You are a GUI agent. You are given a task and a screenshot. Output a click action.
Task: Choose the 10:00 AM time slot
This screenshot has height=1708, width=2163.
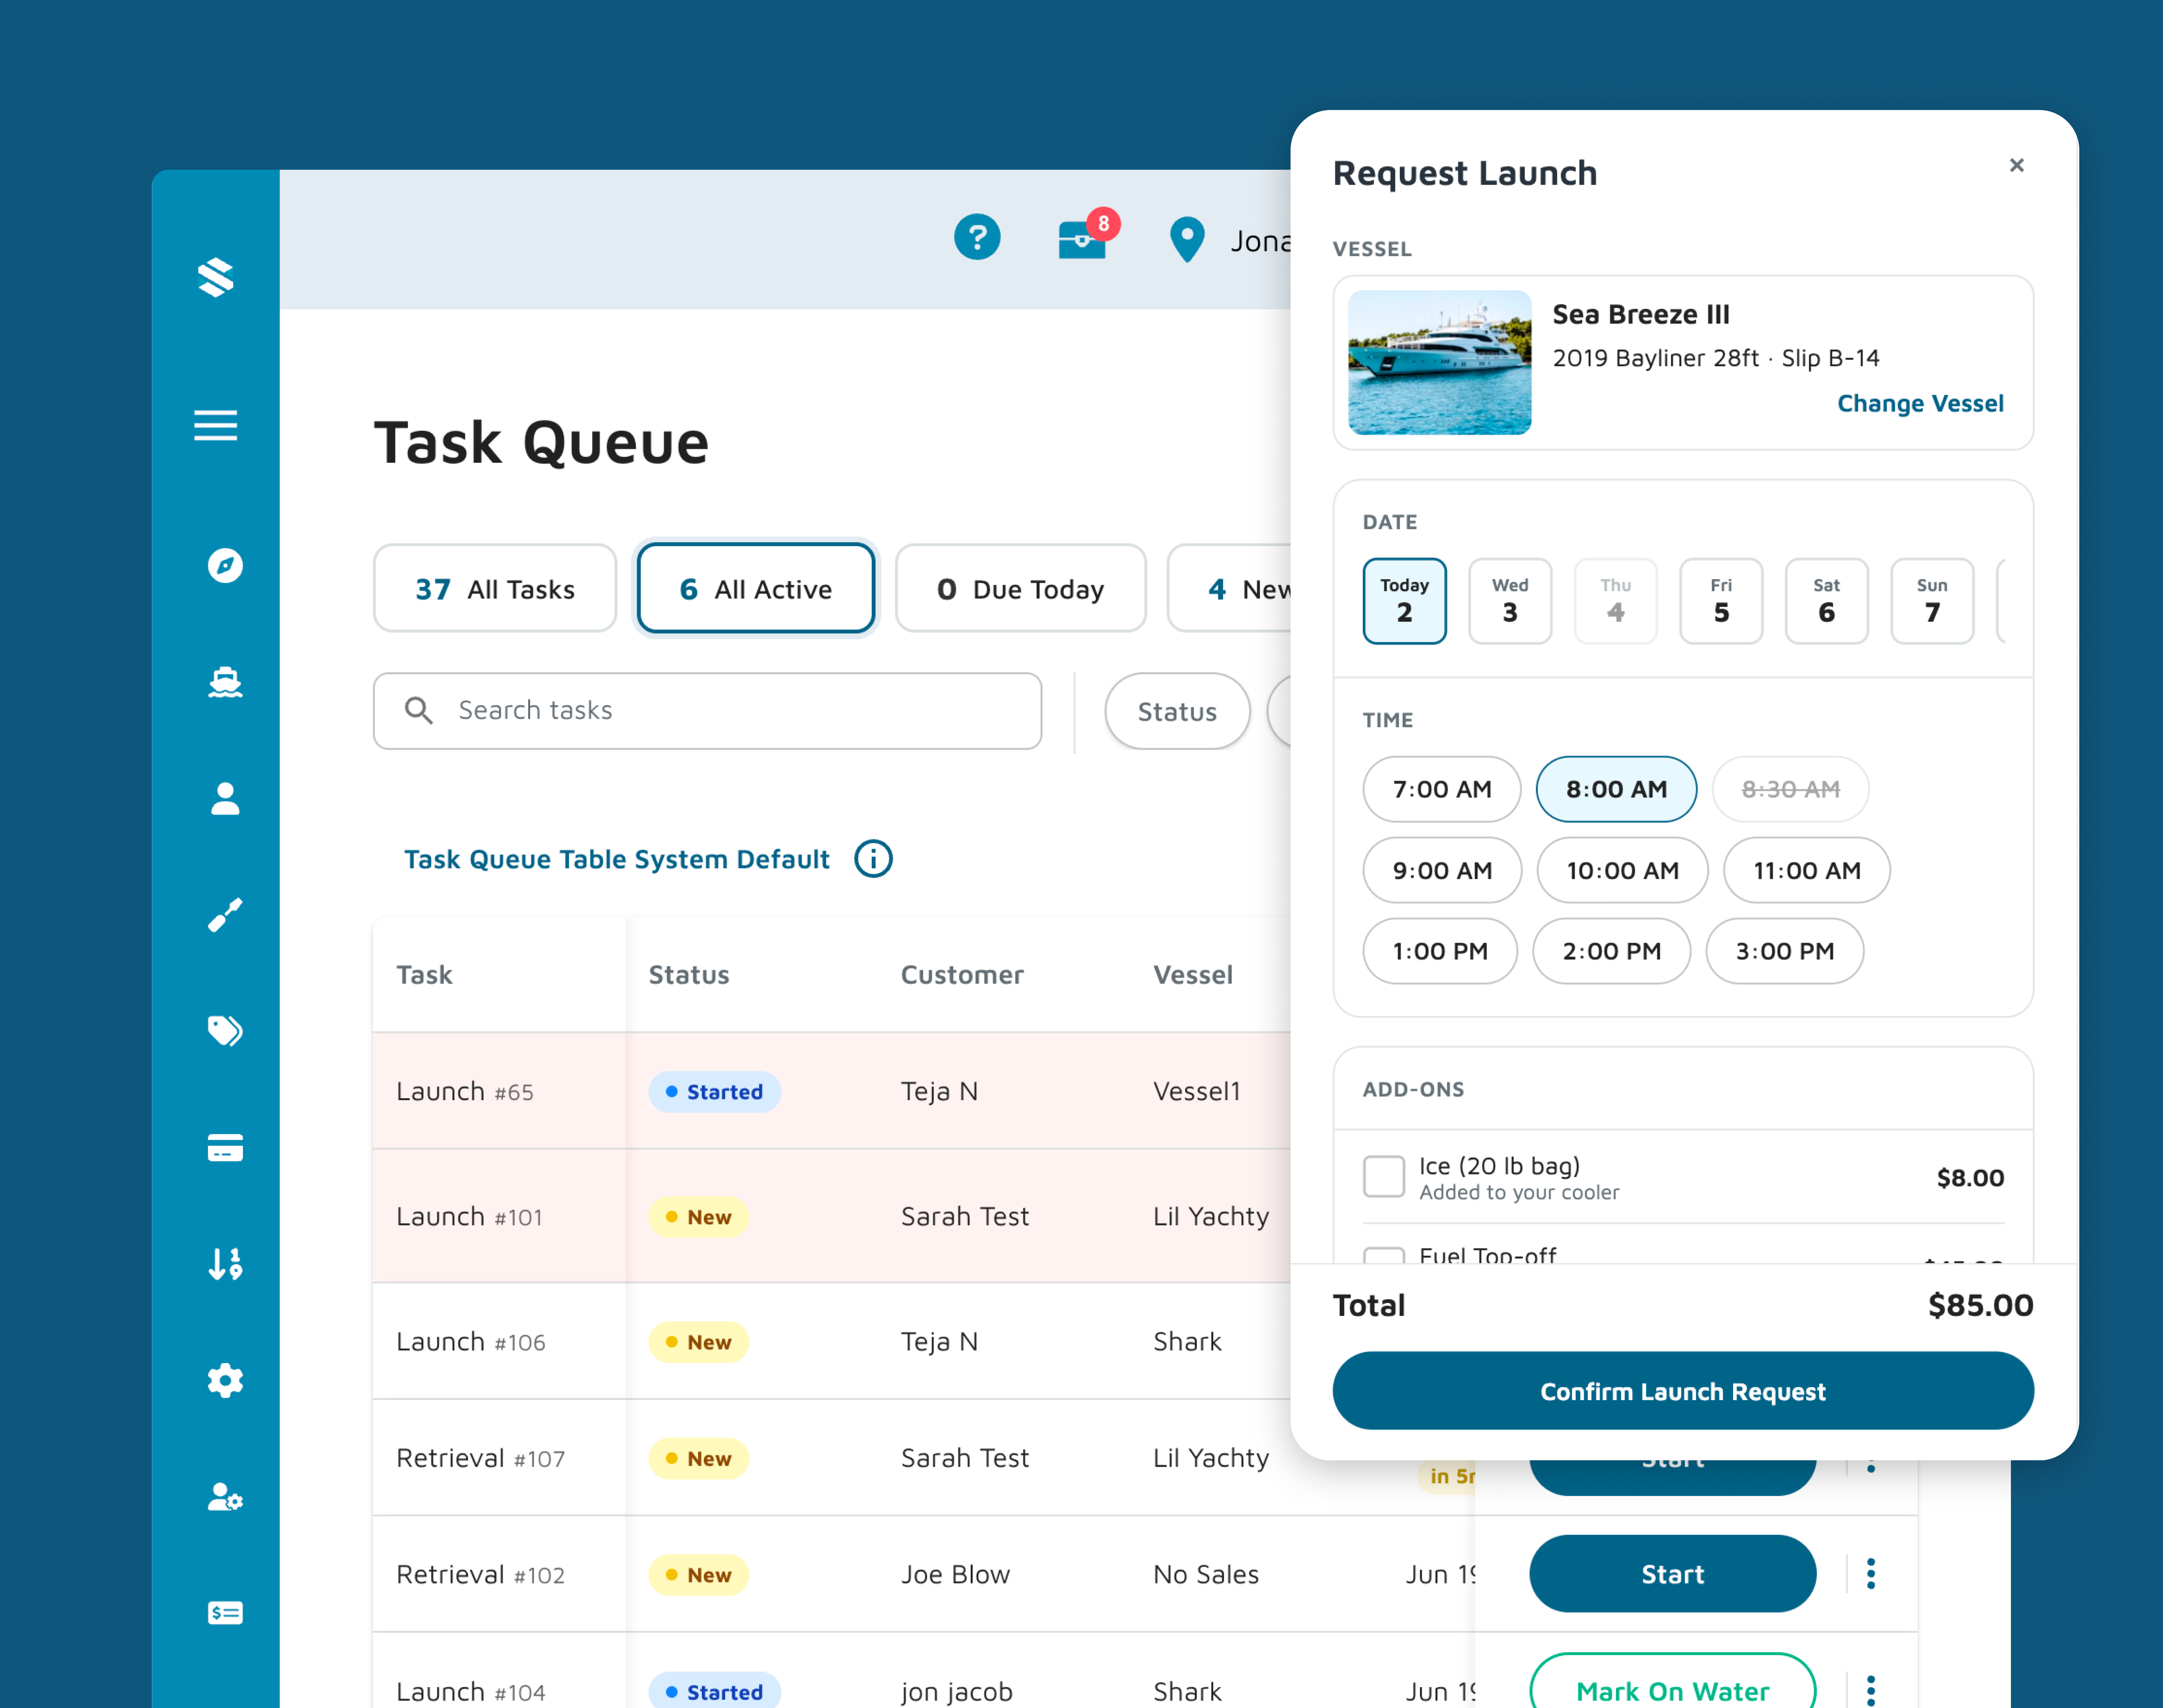pos(1623,870)
